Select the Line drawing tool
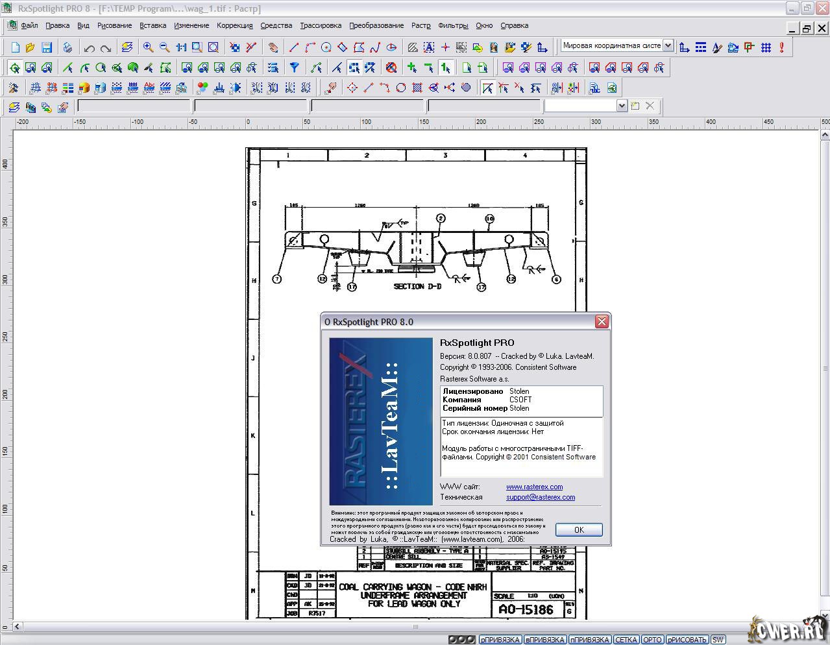This screenshot has width=830, height=645. tap(294, 47)
